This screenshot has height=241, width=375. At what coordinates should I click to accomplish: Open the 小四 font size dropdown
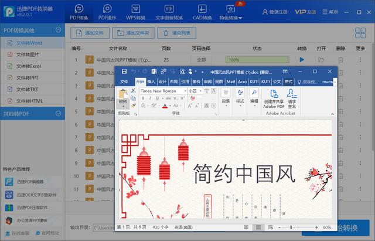tap(200, 91)
